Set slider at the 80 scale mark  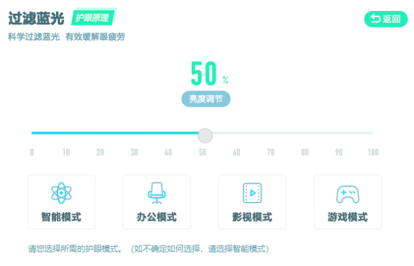tap(305, 152)
